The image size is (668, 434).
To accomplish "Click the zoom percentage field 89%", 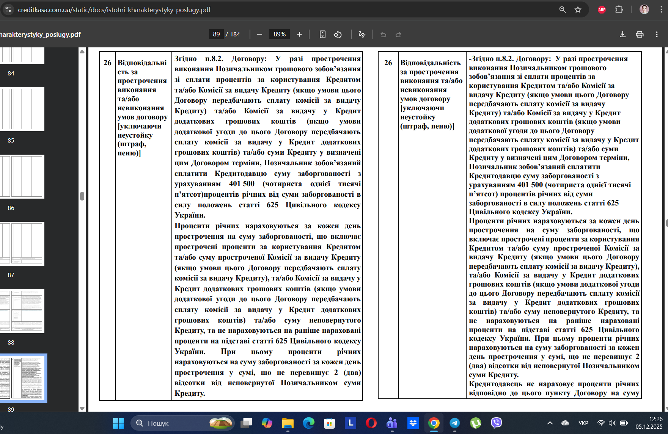I will (x=280, y=34).
